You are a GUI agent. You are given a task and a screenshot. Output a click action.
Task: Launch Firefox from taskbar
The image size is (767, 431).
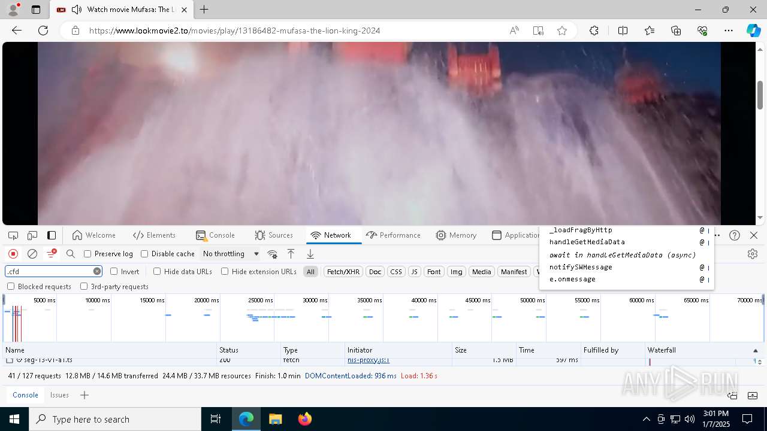coord(304,419)
